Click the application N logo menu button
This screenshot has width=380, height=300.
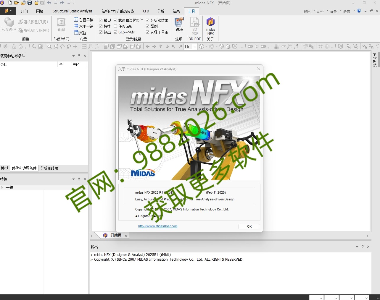click(x=8, y=11)
